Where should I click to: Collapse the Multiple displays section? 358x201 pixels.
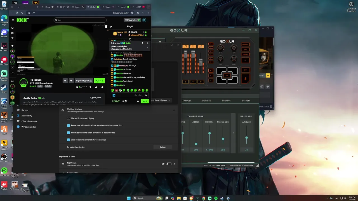[175, 110]
